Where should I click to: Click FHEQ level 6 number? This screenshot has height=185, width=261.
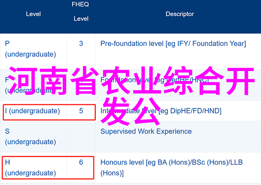pyautogui.click(x=81, y=162)
